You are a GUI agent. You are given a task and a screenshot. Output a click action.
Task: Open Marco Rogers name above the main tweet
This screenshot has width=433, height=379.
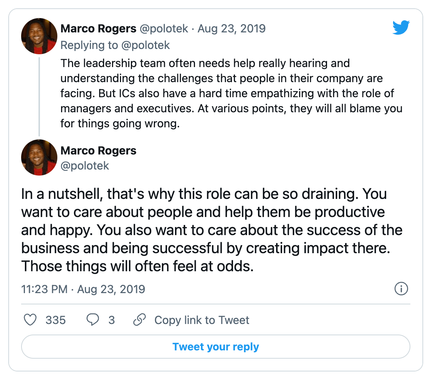[98, 151]
